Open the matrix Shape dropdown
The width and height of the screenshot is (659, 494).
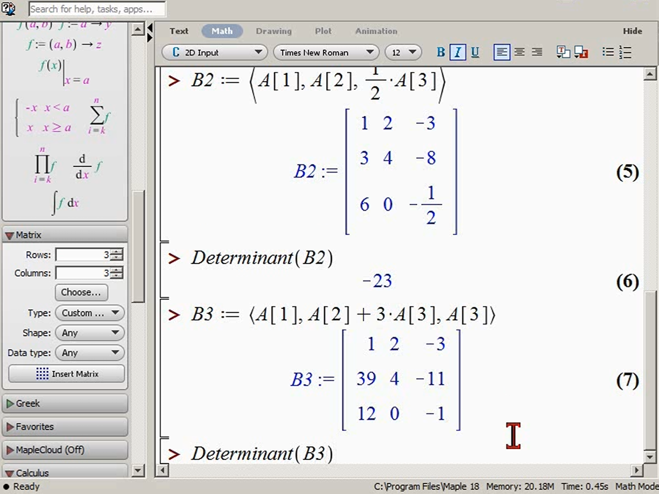(89, 333)
